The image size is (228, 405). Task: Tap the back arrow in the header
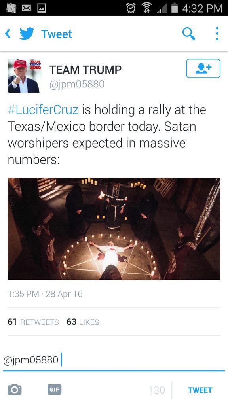point(8,34)
